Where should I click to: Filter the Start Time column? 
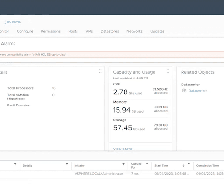coord(189,164)
